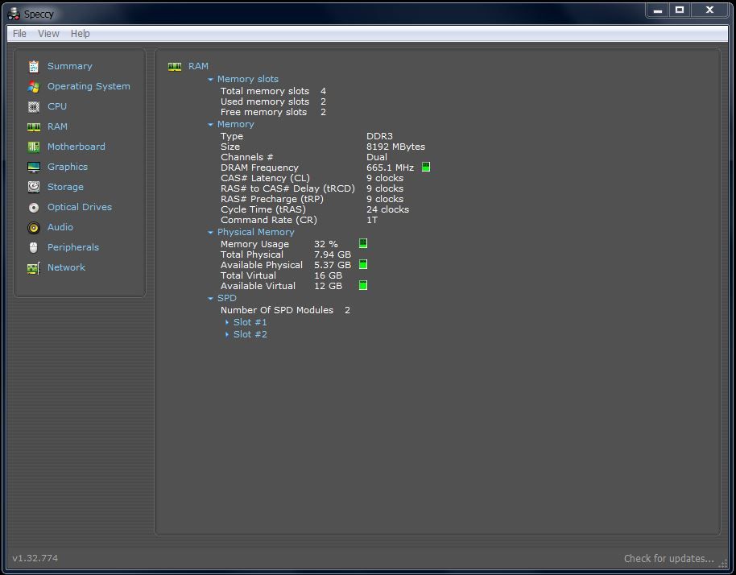Click the green indicator beside Memory Usage
Image resolution: width=736 pixels, height=575 pixels.
[363, 243]
